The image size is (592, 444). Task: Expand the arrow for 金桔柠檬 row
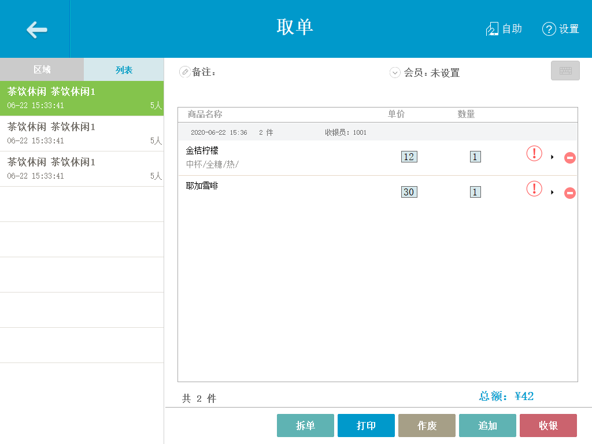[552, 157]
